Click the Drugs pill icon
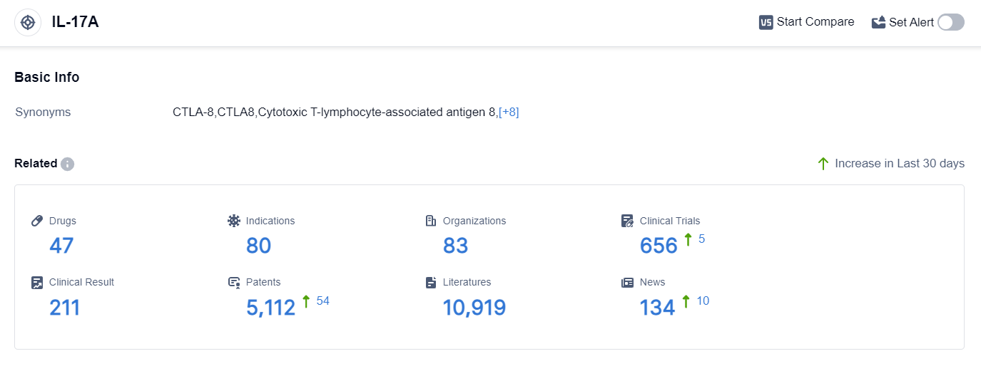Image resolution: width=981 pixels, height=366 pixels. (37, 221)
